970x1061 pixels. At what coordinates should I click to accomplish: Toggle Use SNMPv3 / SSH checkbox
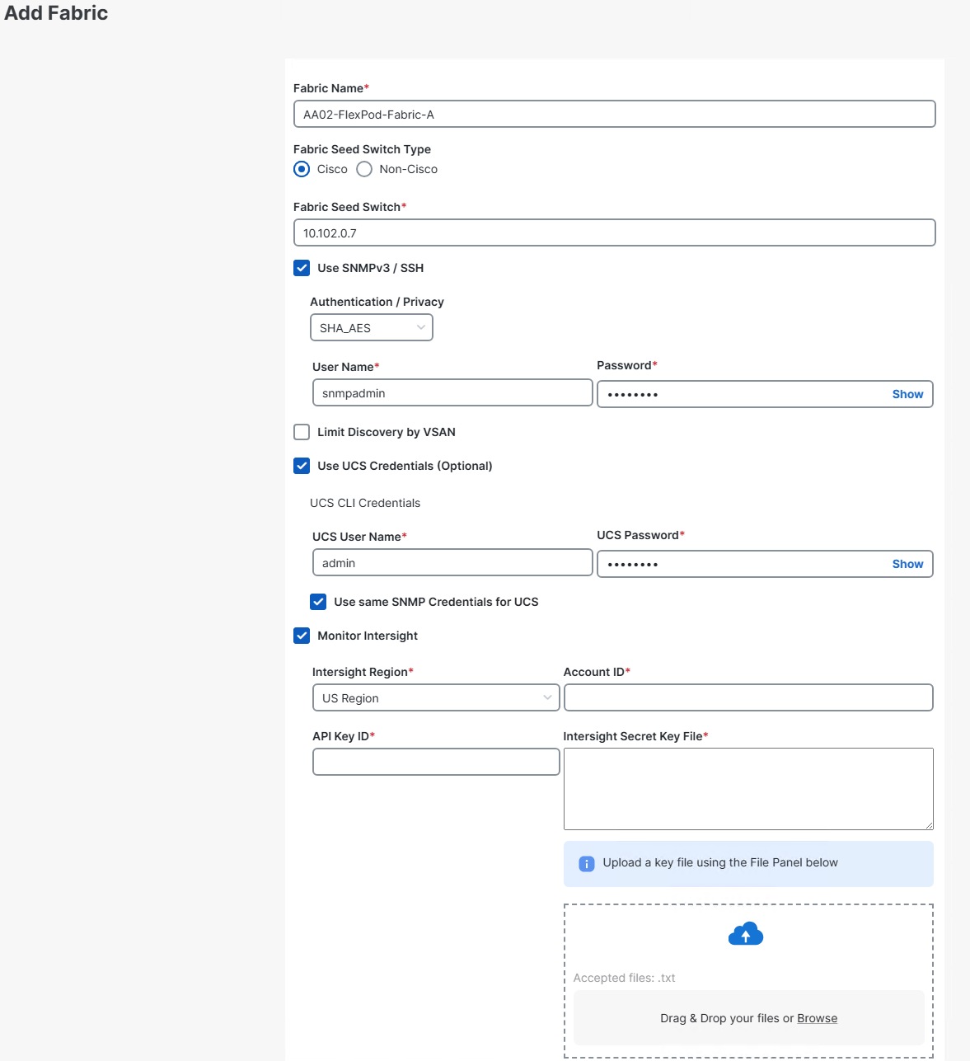[302, 268]
